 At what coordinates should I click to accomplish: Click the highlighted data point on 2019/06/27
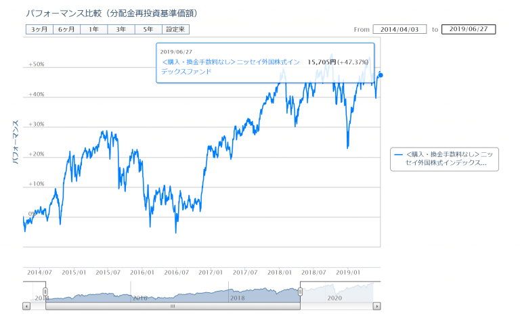(381, 75)
